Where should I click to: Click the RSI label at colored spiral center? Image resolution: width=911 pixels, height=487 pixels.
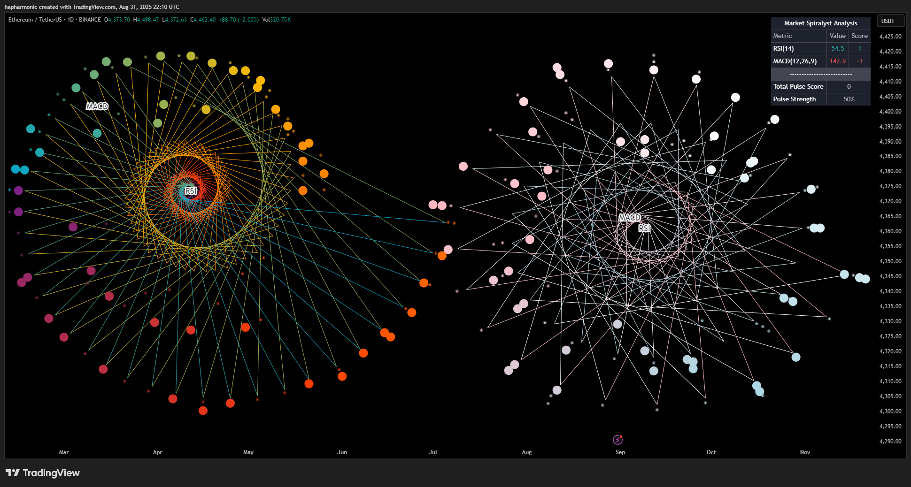tap(191, 190)
